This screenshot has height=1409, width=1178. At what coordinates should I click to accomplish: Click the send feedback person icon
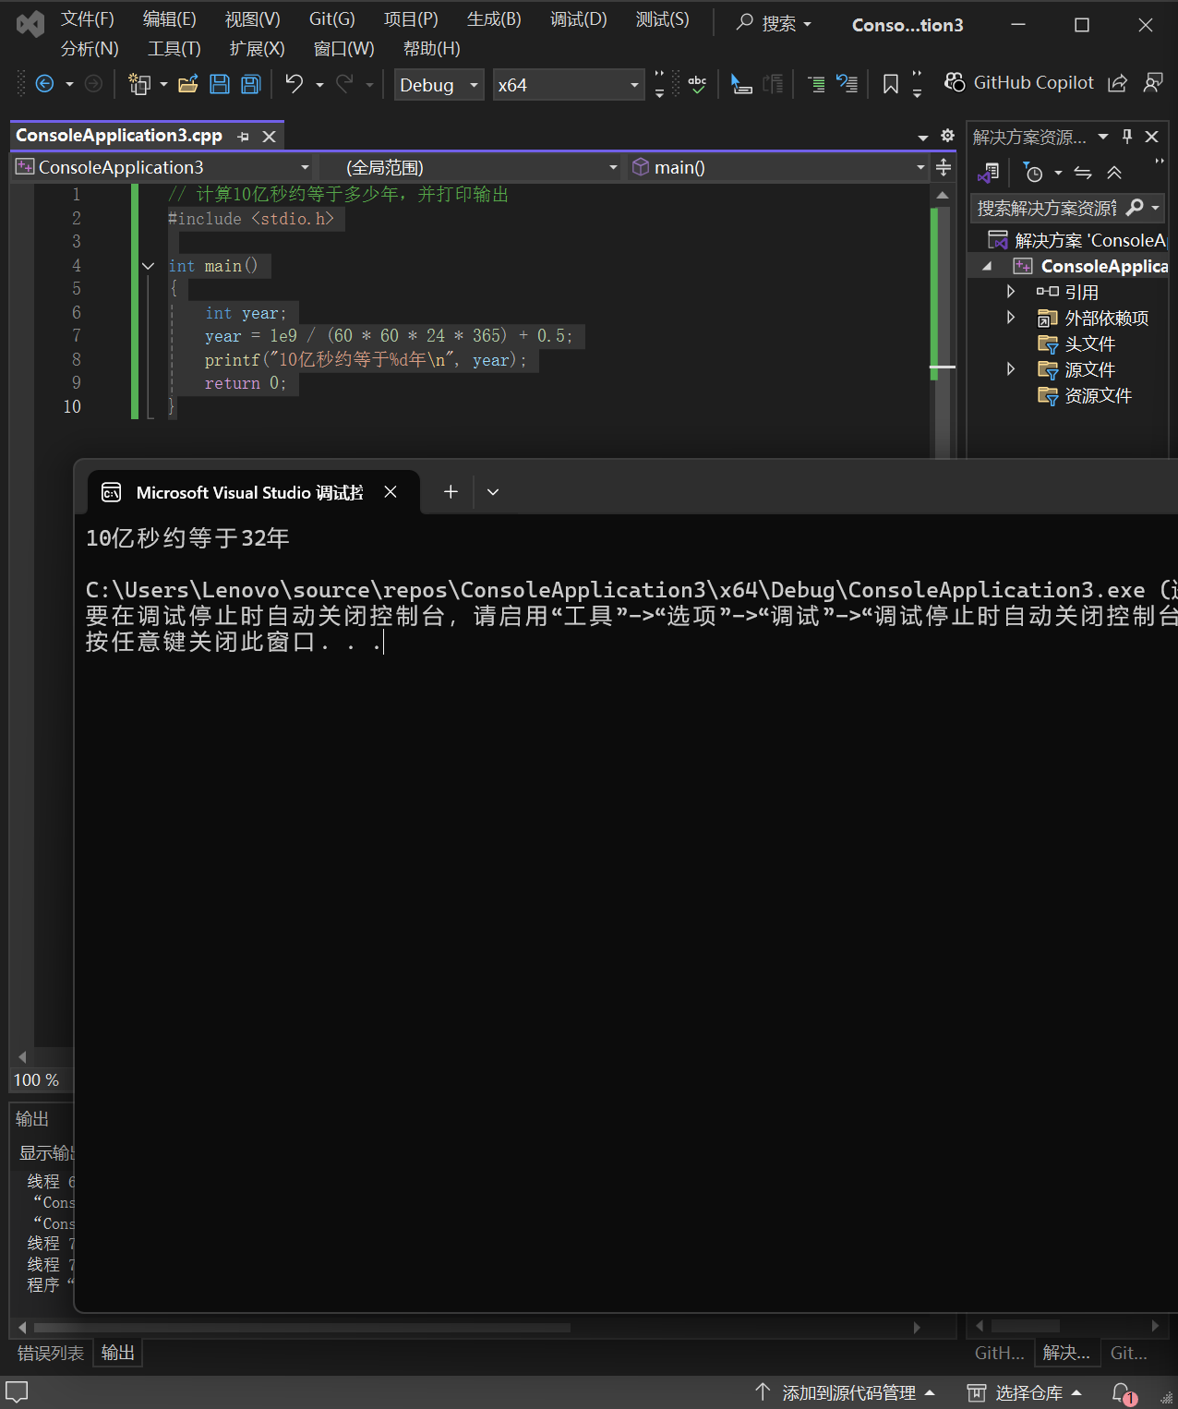pos(1152,83)
